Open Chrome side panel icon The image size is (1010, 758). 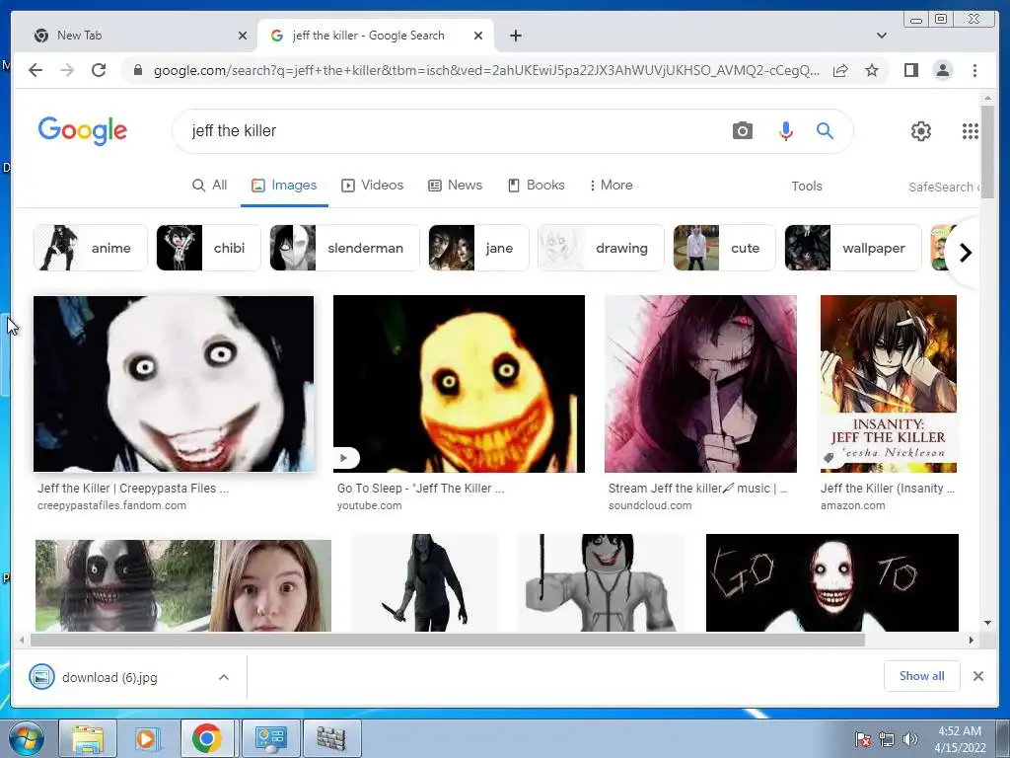pos(910,70)
